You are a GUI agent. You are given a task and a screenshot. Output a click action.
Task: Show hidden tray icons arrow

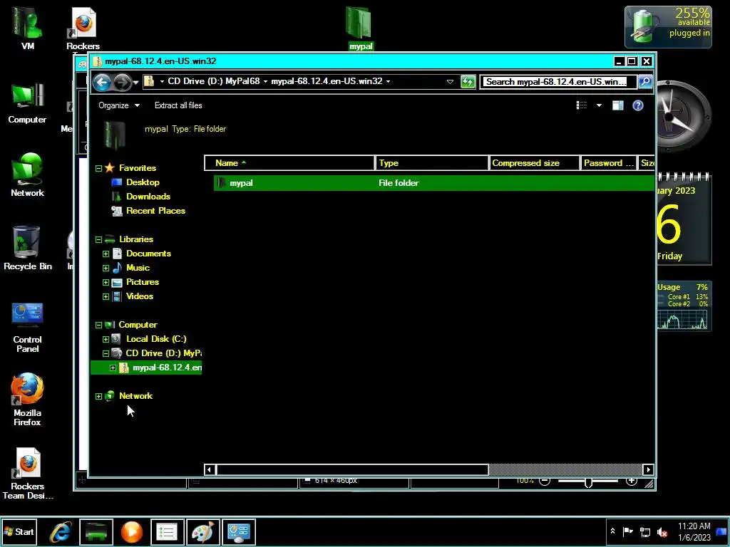pos(612,531)
